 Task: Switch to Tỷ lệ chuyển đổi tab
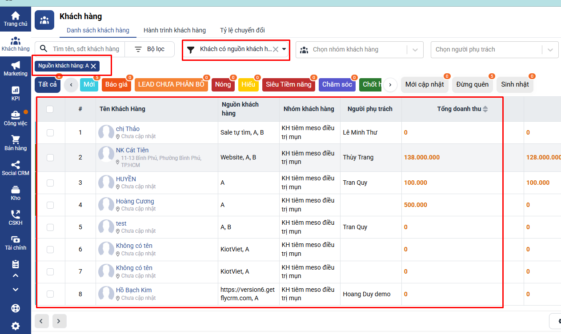(242, 30)
